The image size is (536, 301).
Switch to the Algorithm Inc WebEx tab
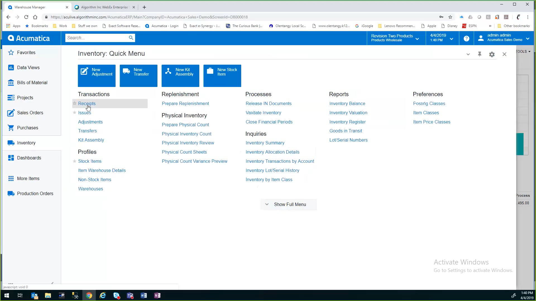tap(104, 7)
